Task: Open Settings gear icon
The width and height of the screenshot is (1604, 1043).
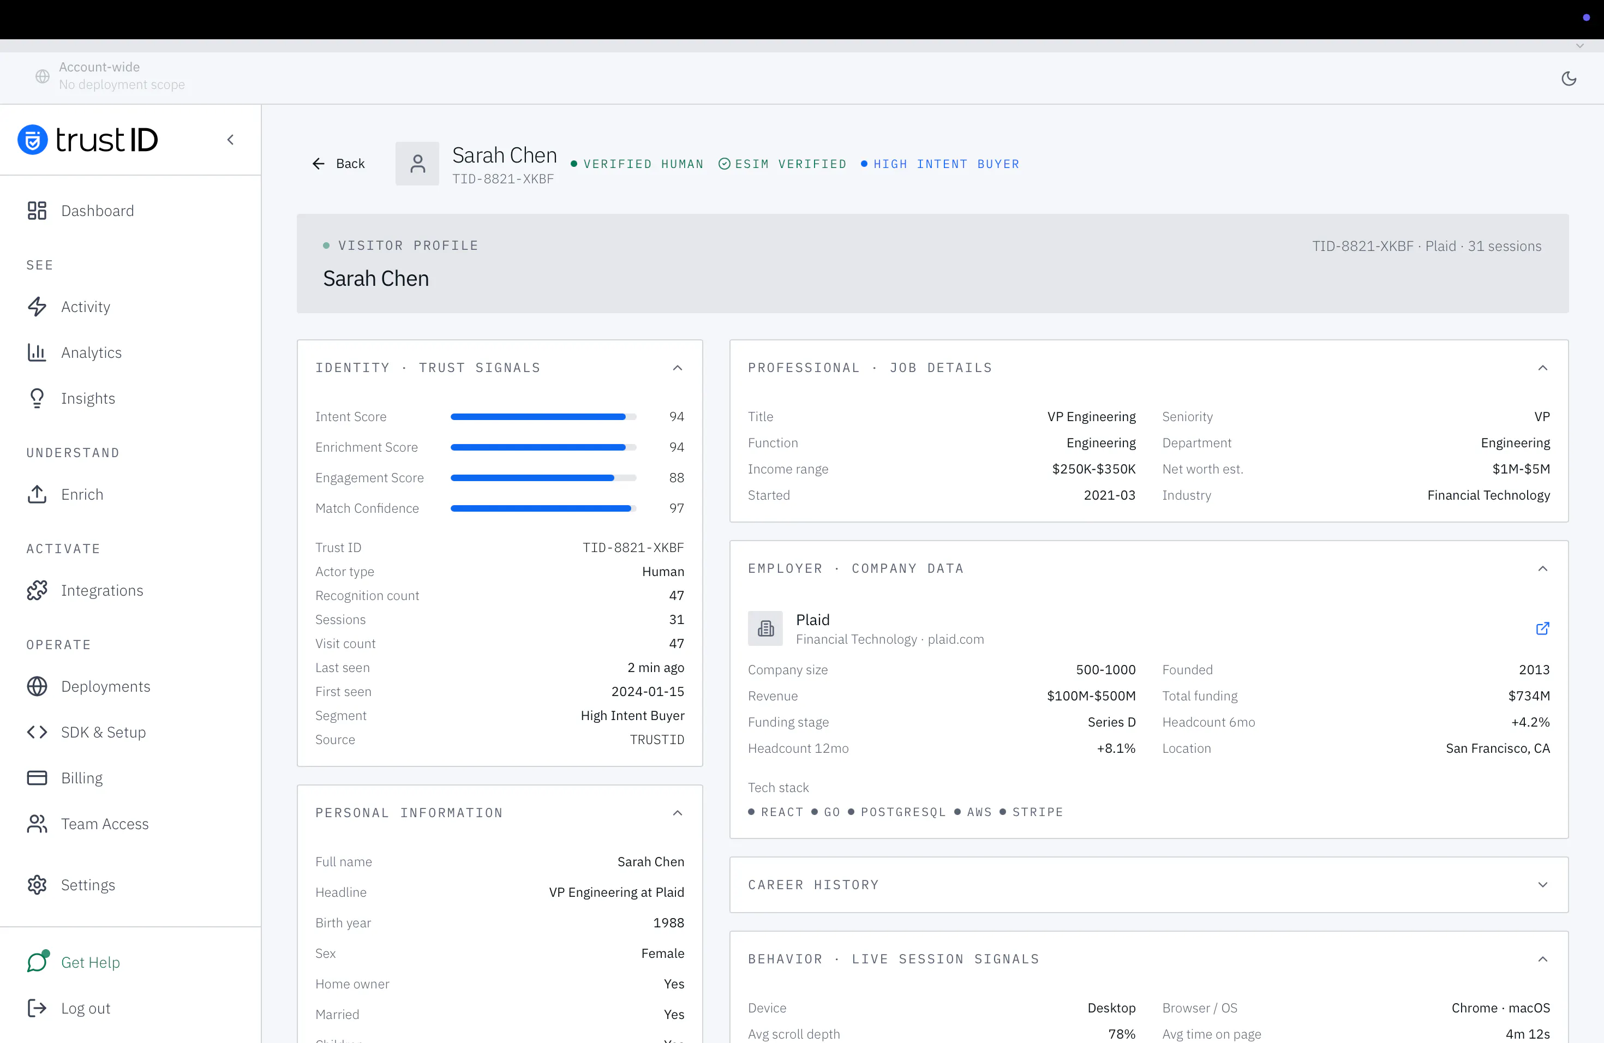Action: coord(37,885)
